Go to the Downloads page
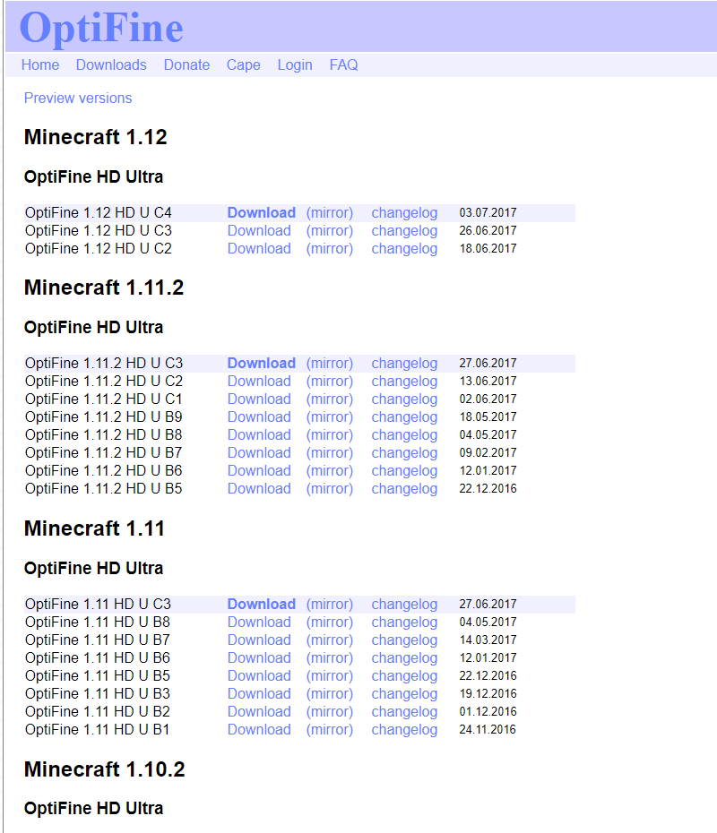The height and width of the screenshot is (833, 717). [111, 64]
